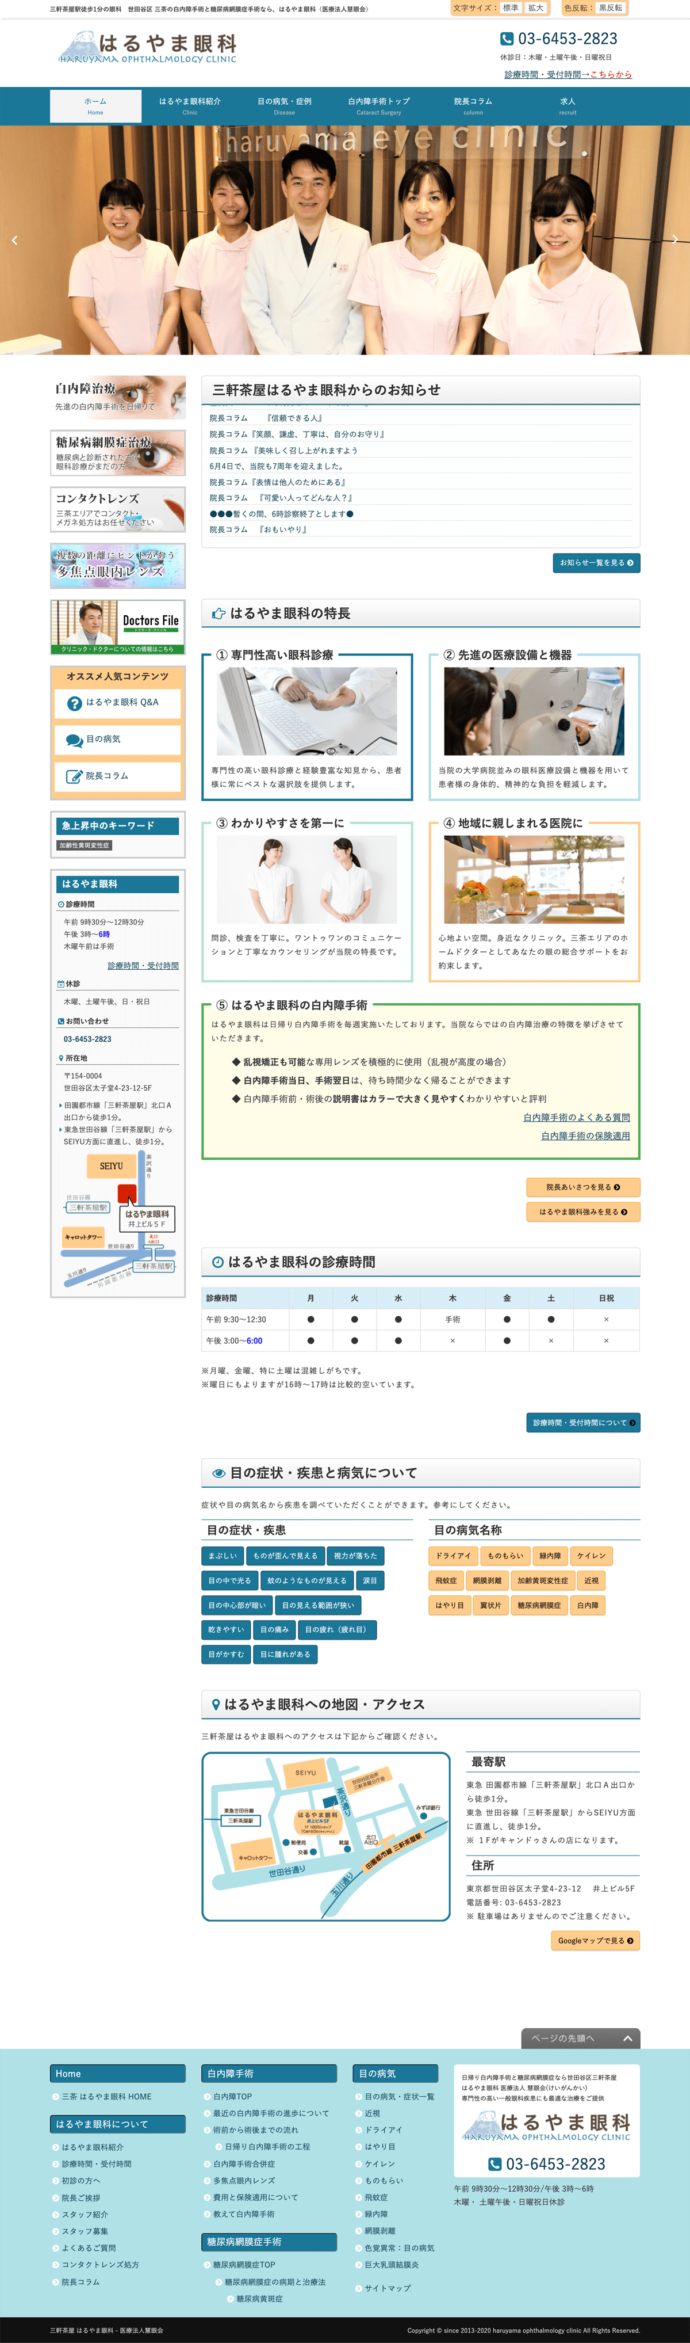Click 院長あいさつを見る button
Viewport: 690px width, 2343px height.
pyautogui.click(x=582, y=1187)
